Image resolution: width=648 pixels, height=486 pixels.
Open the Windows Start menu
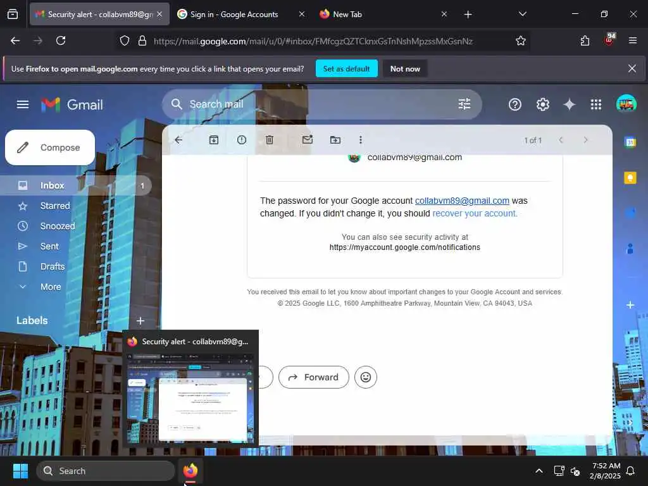(x=20, y=471)
